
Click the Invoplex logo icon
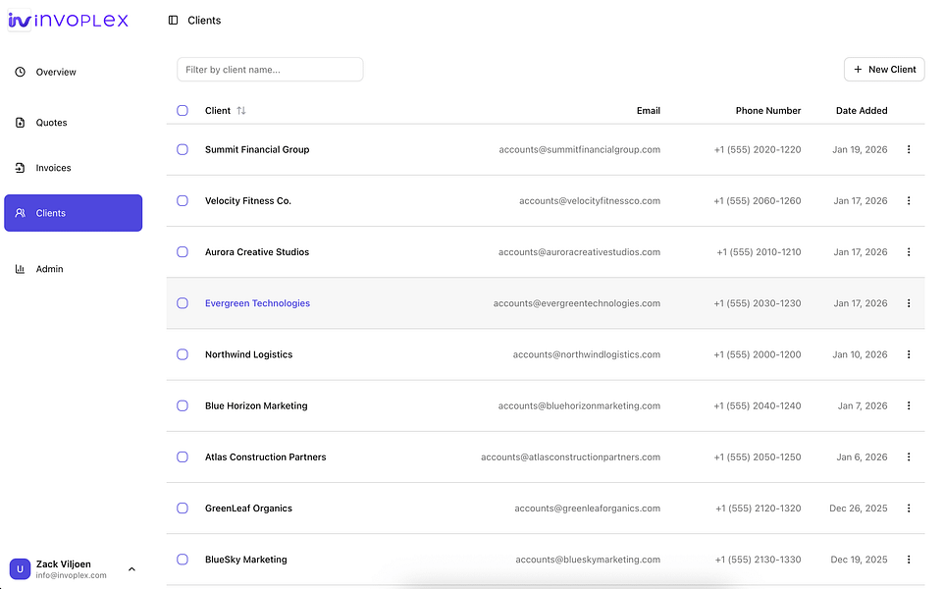click(x=19, y=21)
